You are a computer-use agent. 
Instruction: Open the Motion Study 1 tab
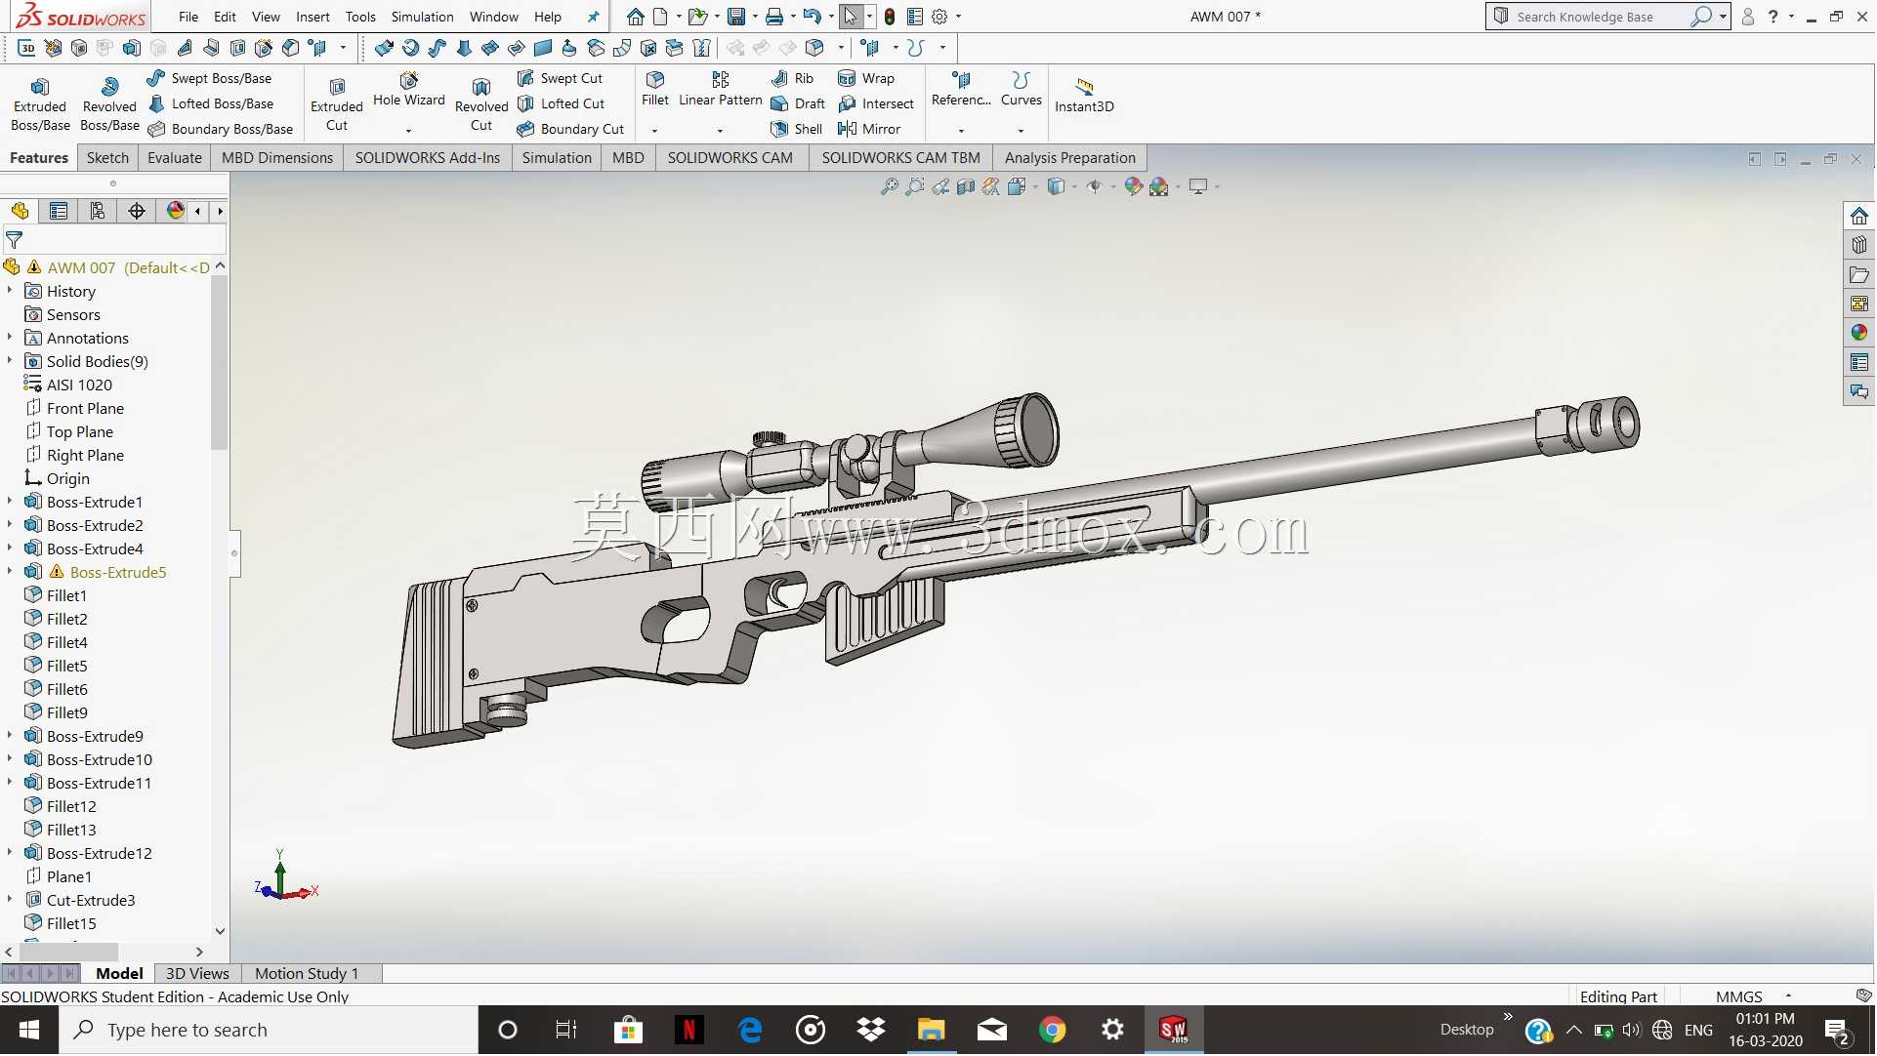point(307,974)
